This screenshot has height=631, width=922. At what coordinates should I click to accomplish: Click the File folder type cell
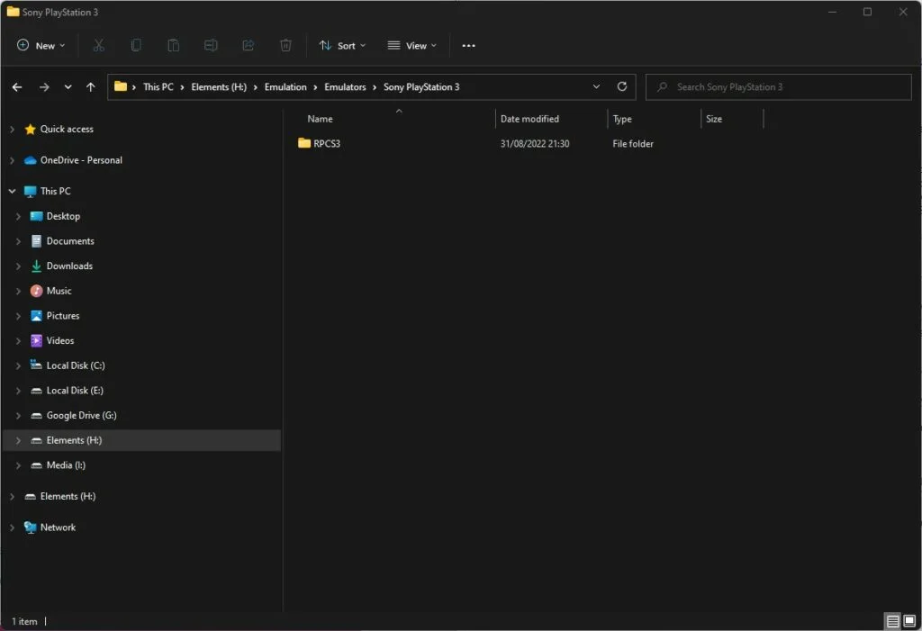point(633,143)
